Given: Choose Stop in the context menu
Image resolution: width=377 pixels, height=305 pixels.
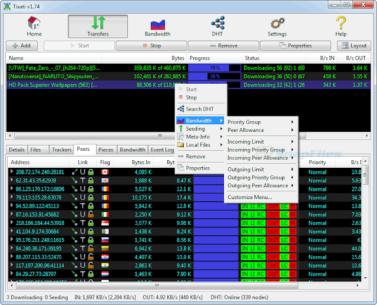Looking at the screenshot, I should (x=200, y=98).
